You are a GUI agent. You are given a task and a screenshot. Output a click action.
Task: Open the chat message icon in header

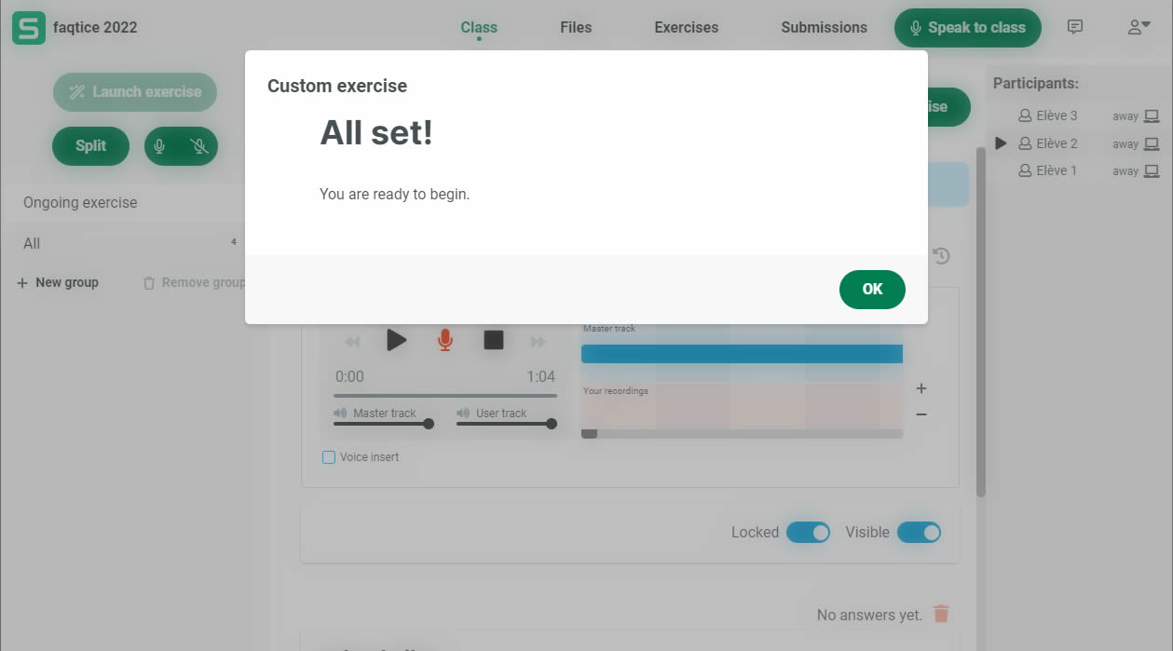tap(1075, 27)
